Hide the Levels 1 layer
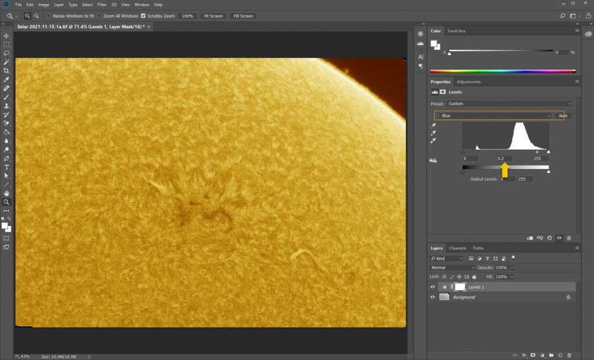Viewport: 594px width, 360px height. click(432, 287)
